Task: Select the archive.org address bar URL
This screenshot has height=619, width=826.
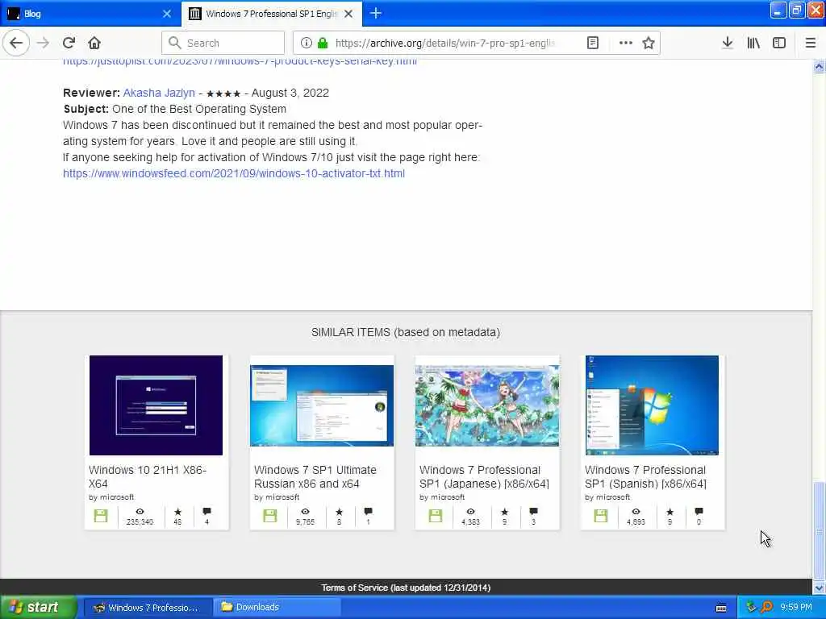Action: click(445, 43)
